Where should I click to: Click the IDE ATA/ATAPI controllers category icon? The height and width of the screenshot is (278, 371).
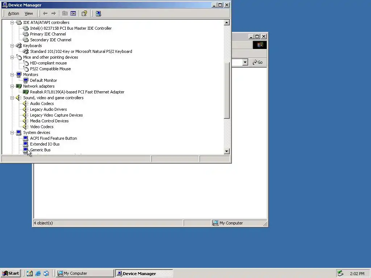click(19, 22)
